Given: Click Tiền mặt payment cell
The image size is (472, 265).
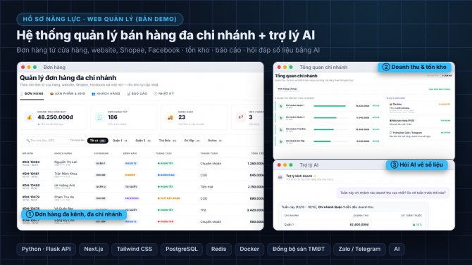Looking at the screenshot, I should click(x=206, y=187).
